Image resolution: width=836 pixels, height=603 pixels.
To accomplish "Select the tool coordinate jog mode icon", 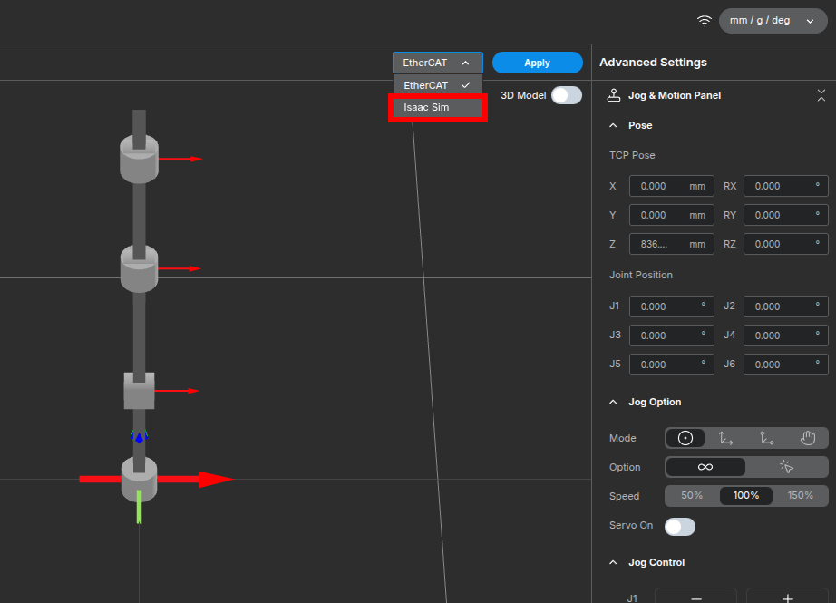I will tap(767, 438).
